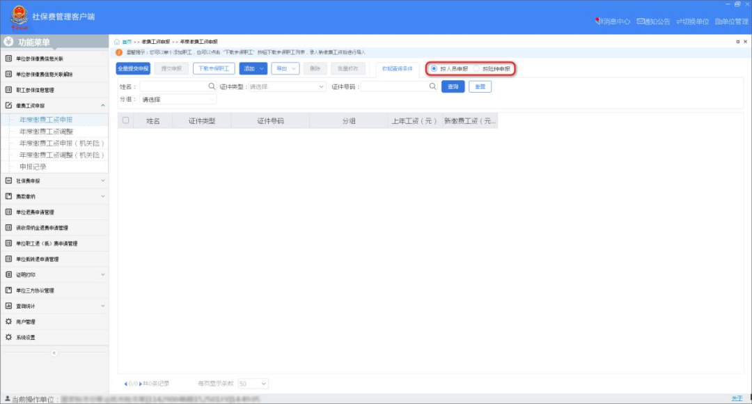752x404 pixels.
Task: Click the blue 查询 button
Action: point(453,87)
